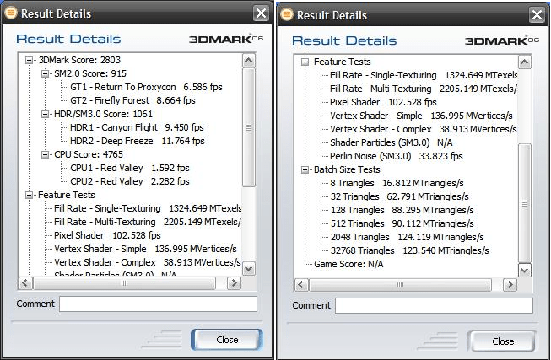Click the Comment field in right window

pyautogui.click(x=433, y=304)
